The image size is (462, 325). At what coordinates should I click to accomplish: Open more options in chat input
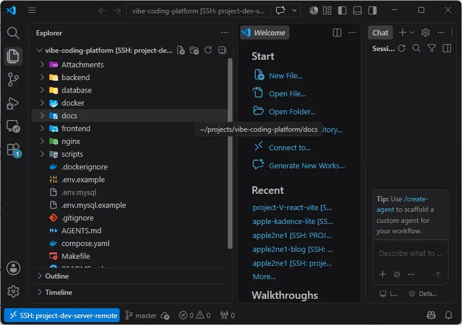[x=411, y=275]
